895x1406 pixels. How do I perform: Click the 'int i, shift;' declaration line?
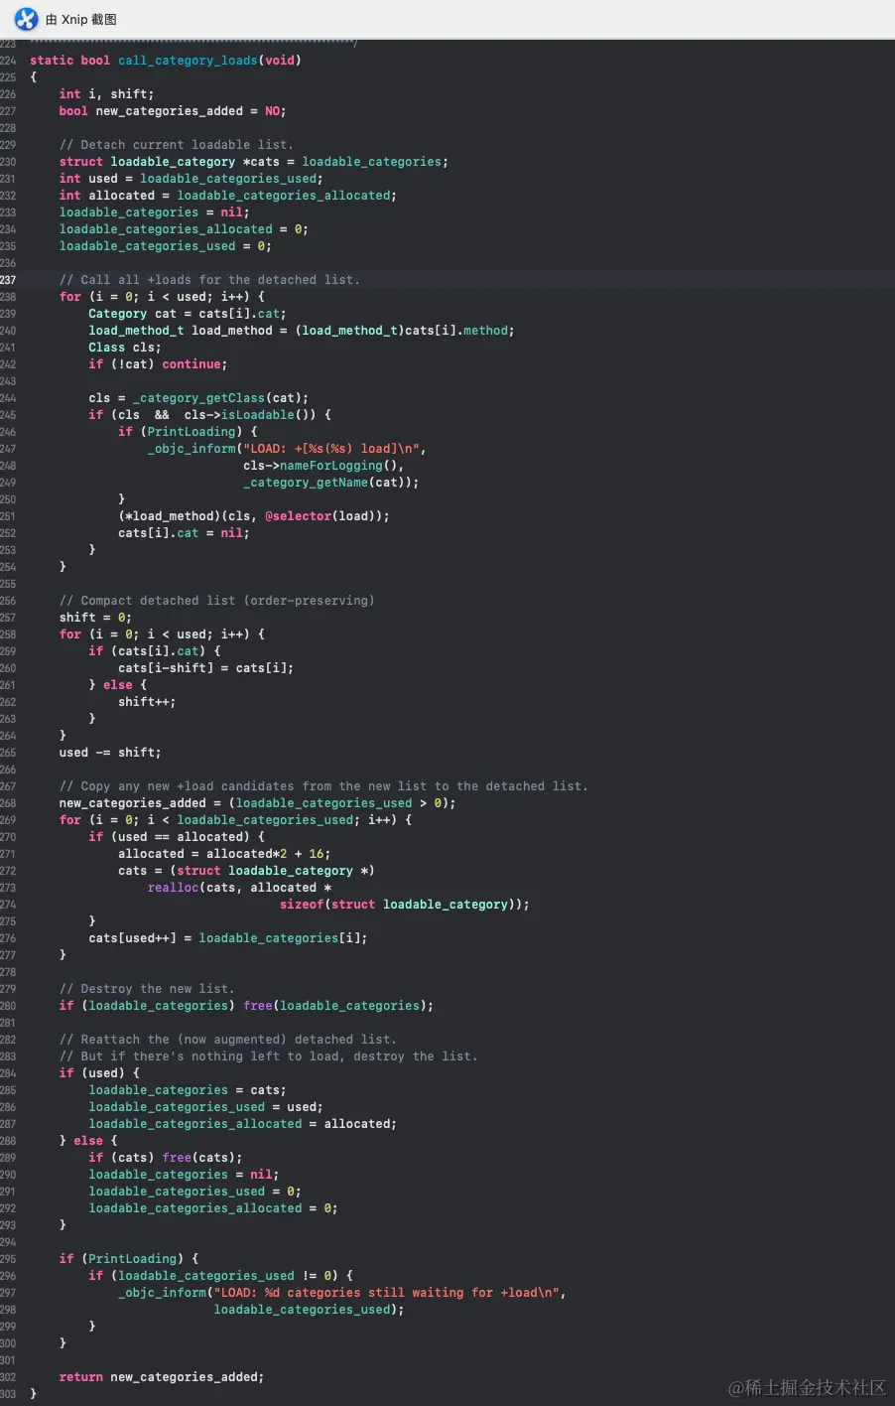106,94
